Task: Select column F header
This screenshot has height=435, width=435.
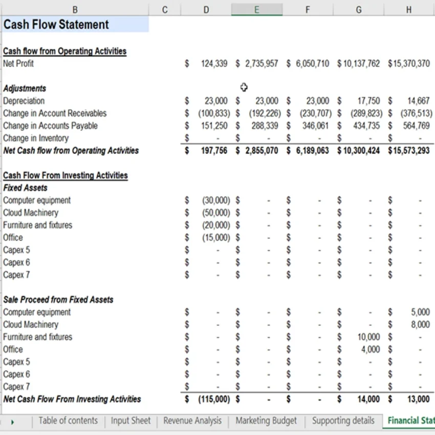Action: [x=308, y=10]
